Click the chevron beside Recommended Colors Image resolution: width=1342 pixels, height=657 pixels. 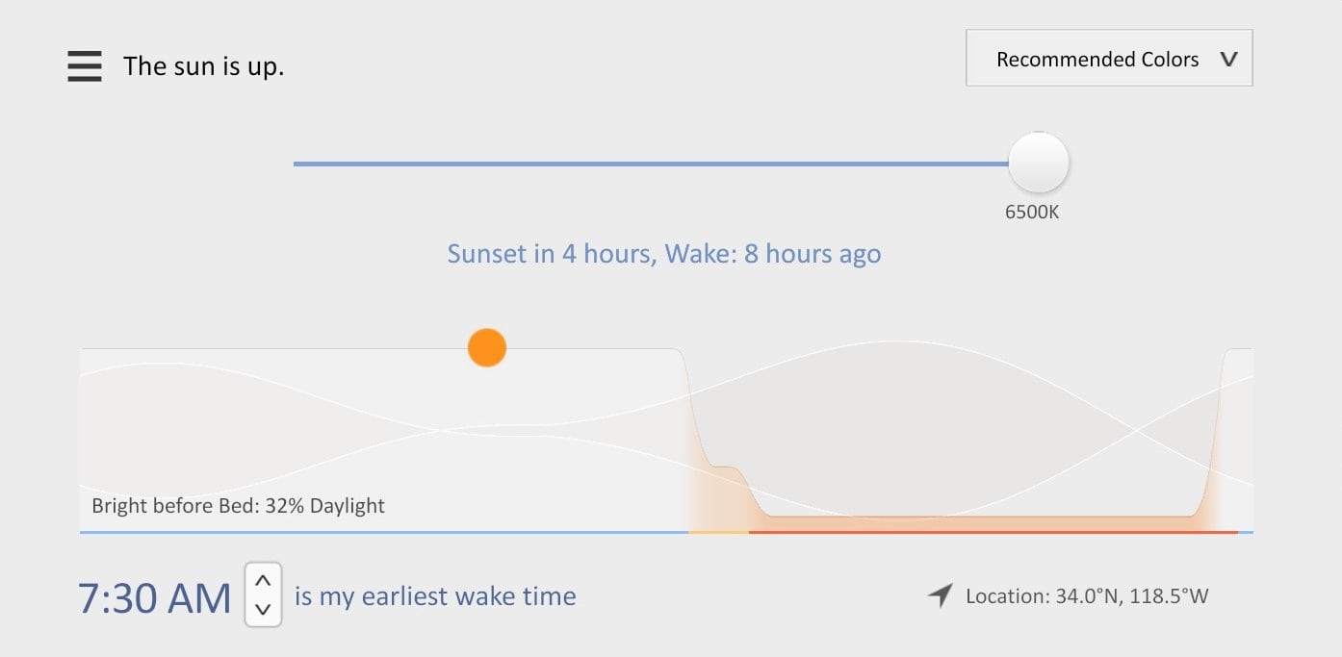tap(1228, 59)
